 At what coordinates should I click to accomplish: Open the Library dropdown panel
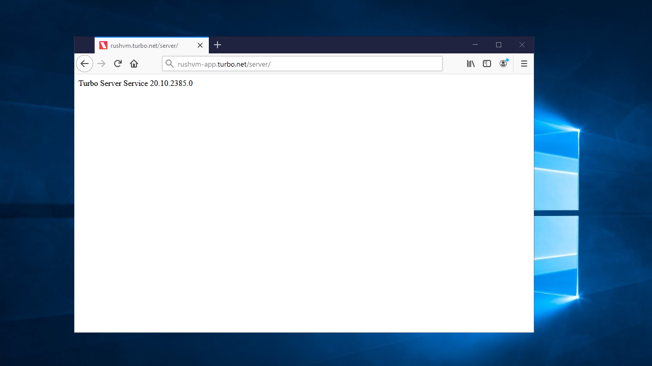[x=470, y=64]
